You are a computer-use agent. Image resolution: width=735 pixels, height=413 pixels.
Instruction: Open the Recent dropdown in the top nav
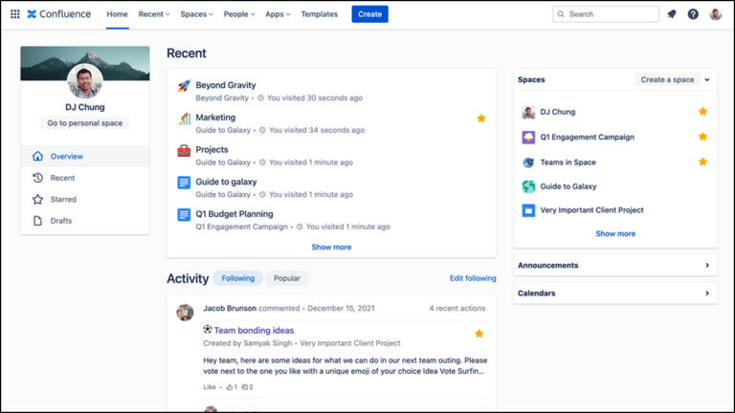coord(154,14)
